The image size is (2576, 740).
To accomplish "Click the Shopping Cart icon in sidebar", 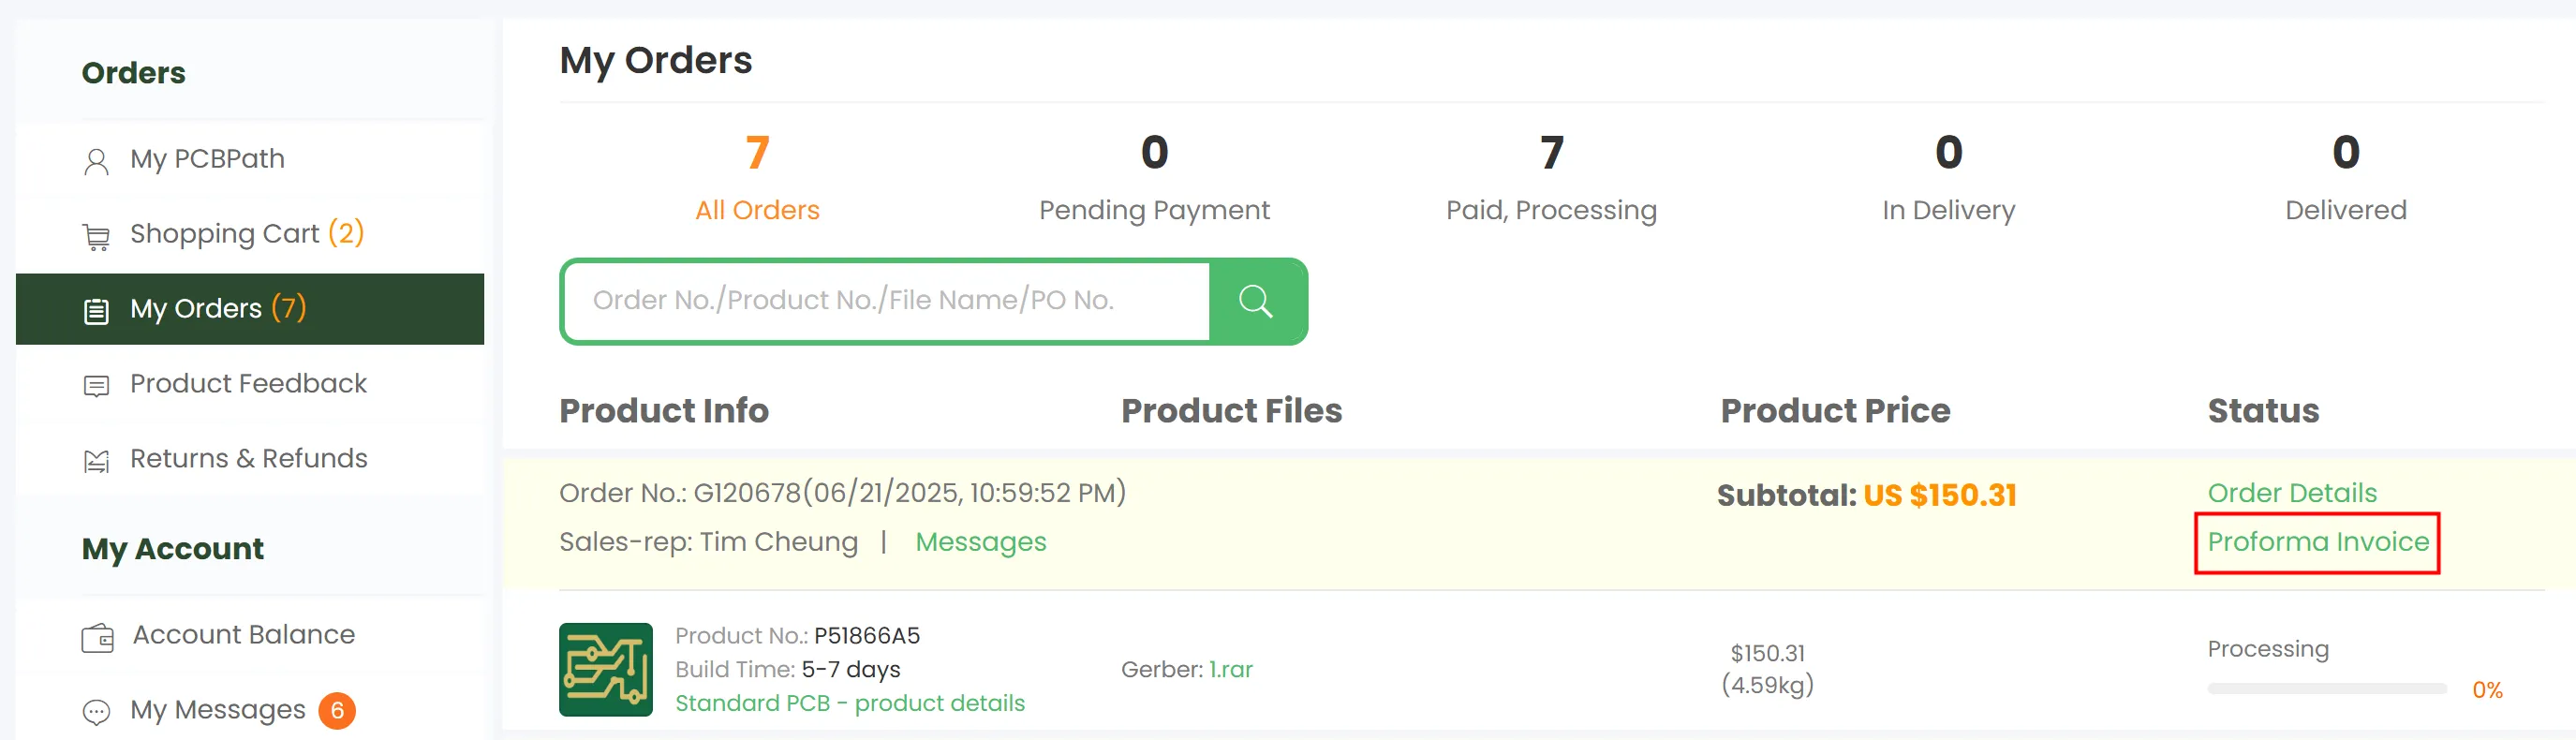I will pos(96,236).
